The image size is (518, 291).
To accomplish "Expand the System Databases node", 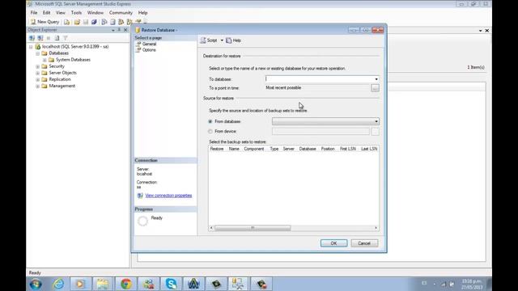I will [45, 60].
